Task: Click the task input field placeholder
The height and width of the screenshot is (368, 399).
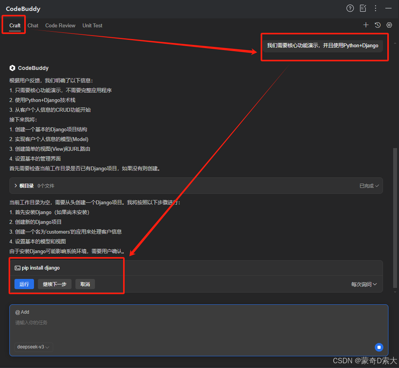Action: (31, 322)
